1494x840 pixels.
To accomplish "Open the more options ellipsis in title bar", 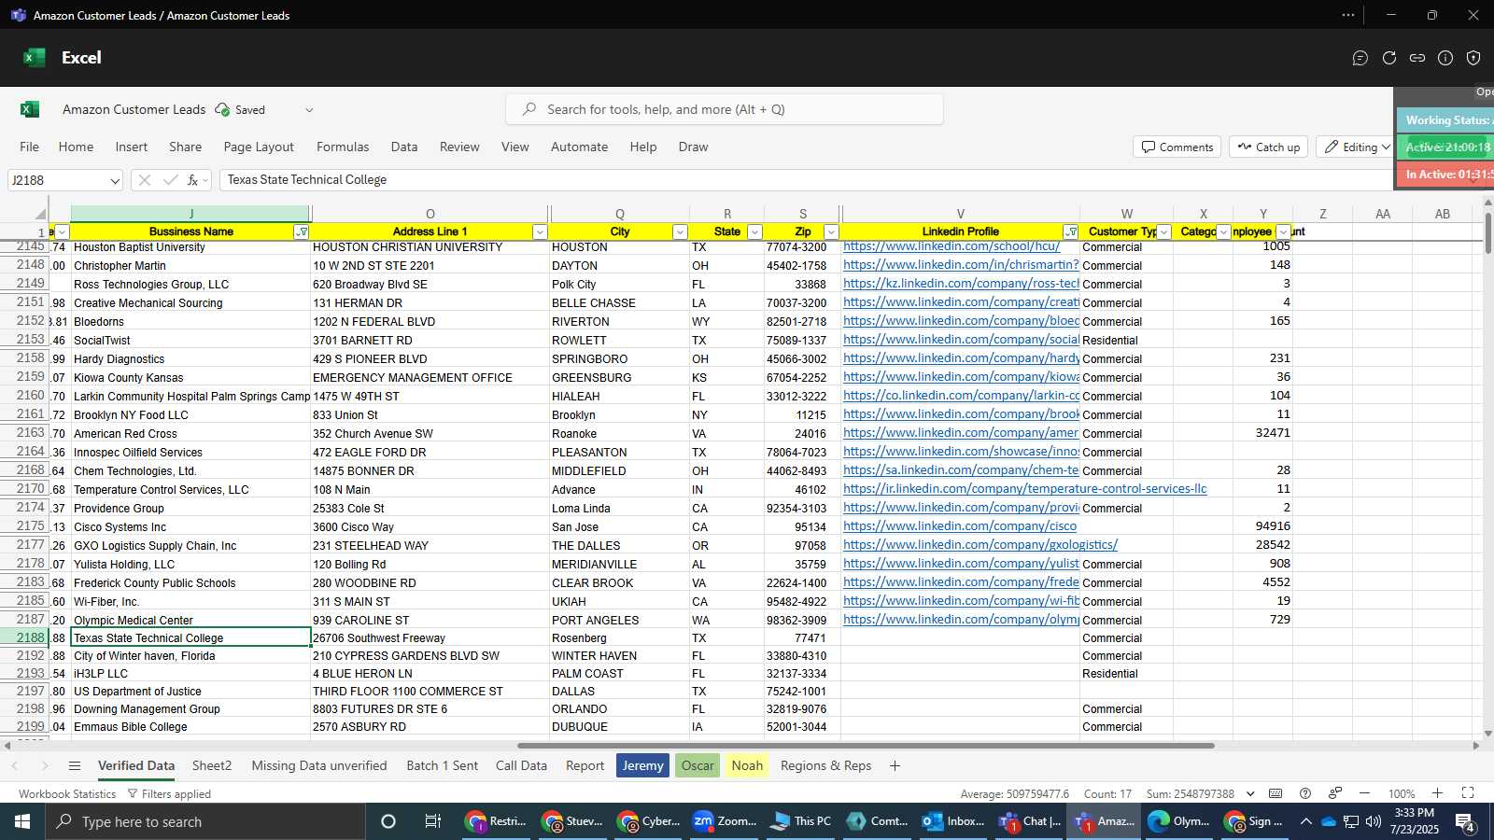I will 1348,15.
